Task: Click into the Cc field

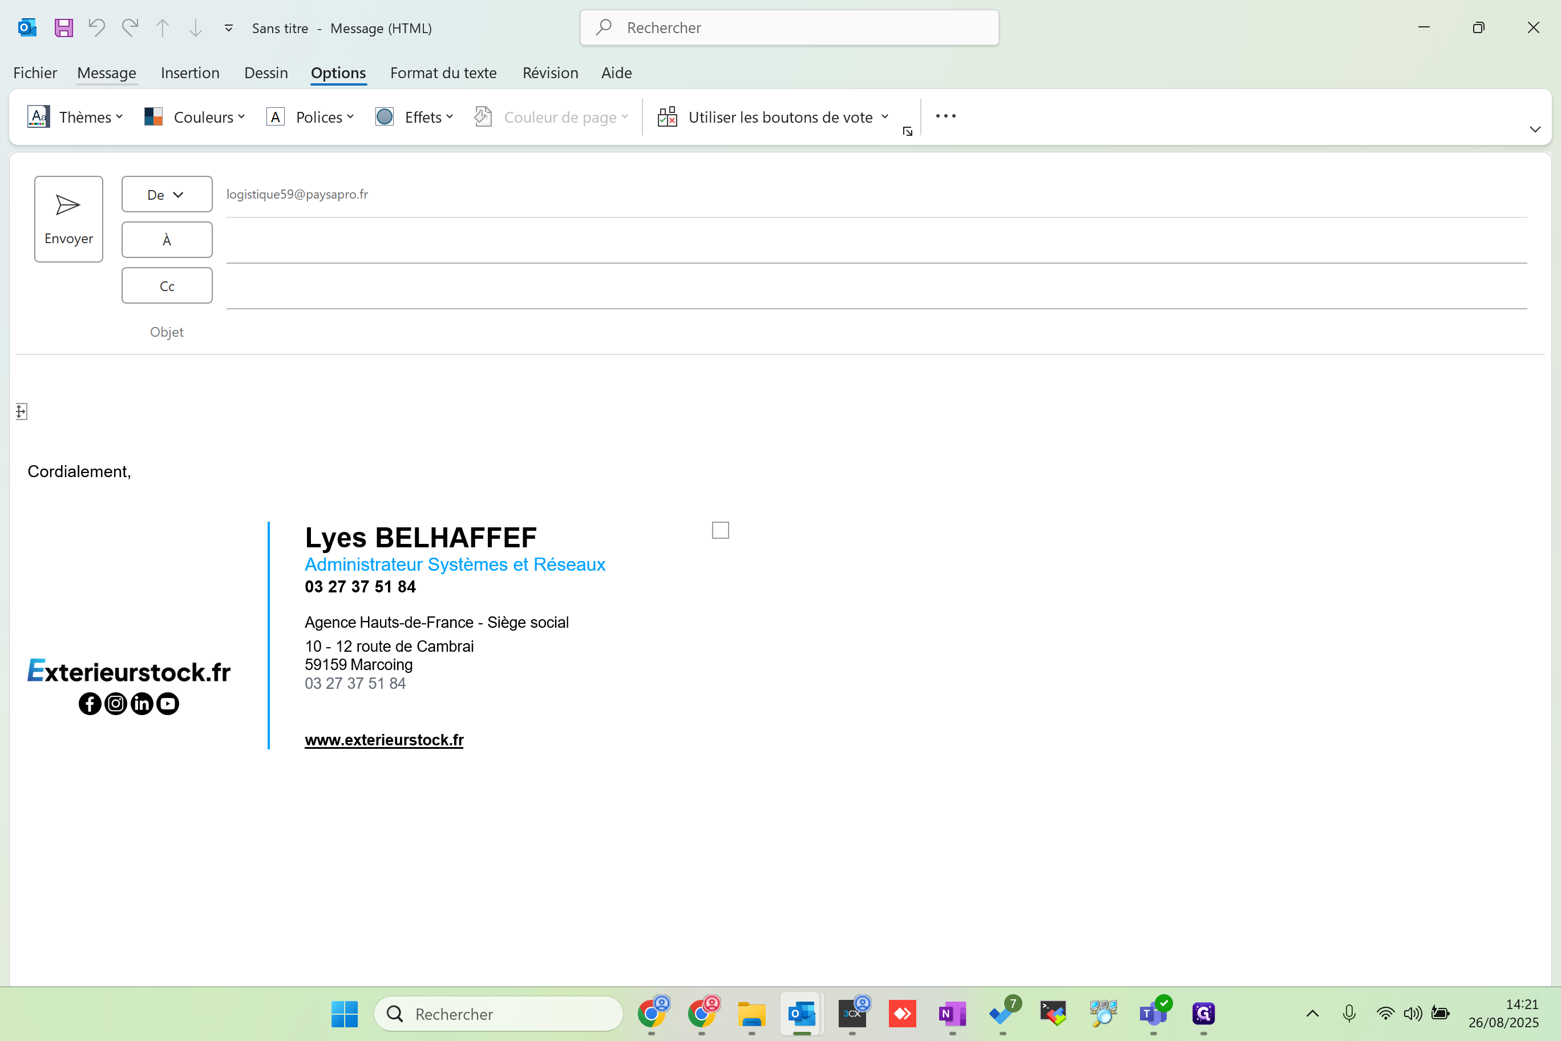Action: 876,287
